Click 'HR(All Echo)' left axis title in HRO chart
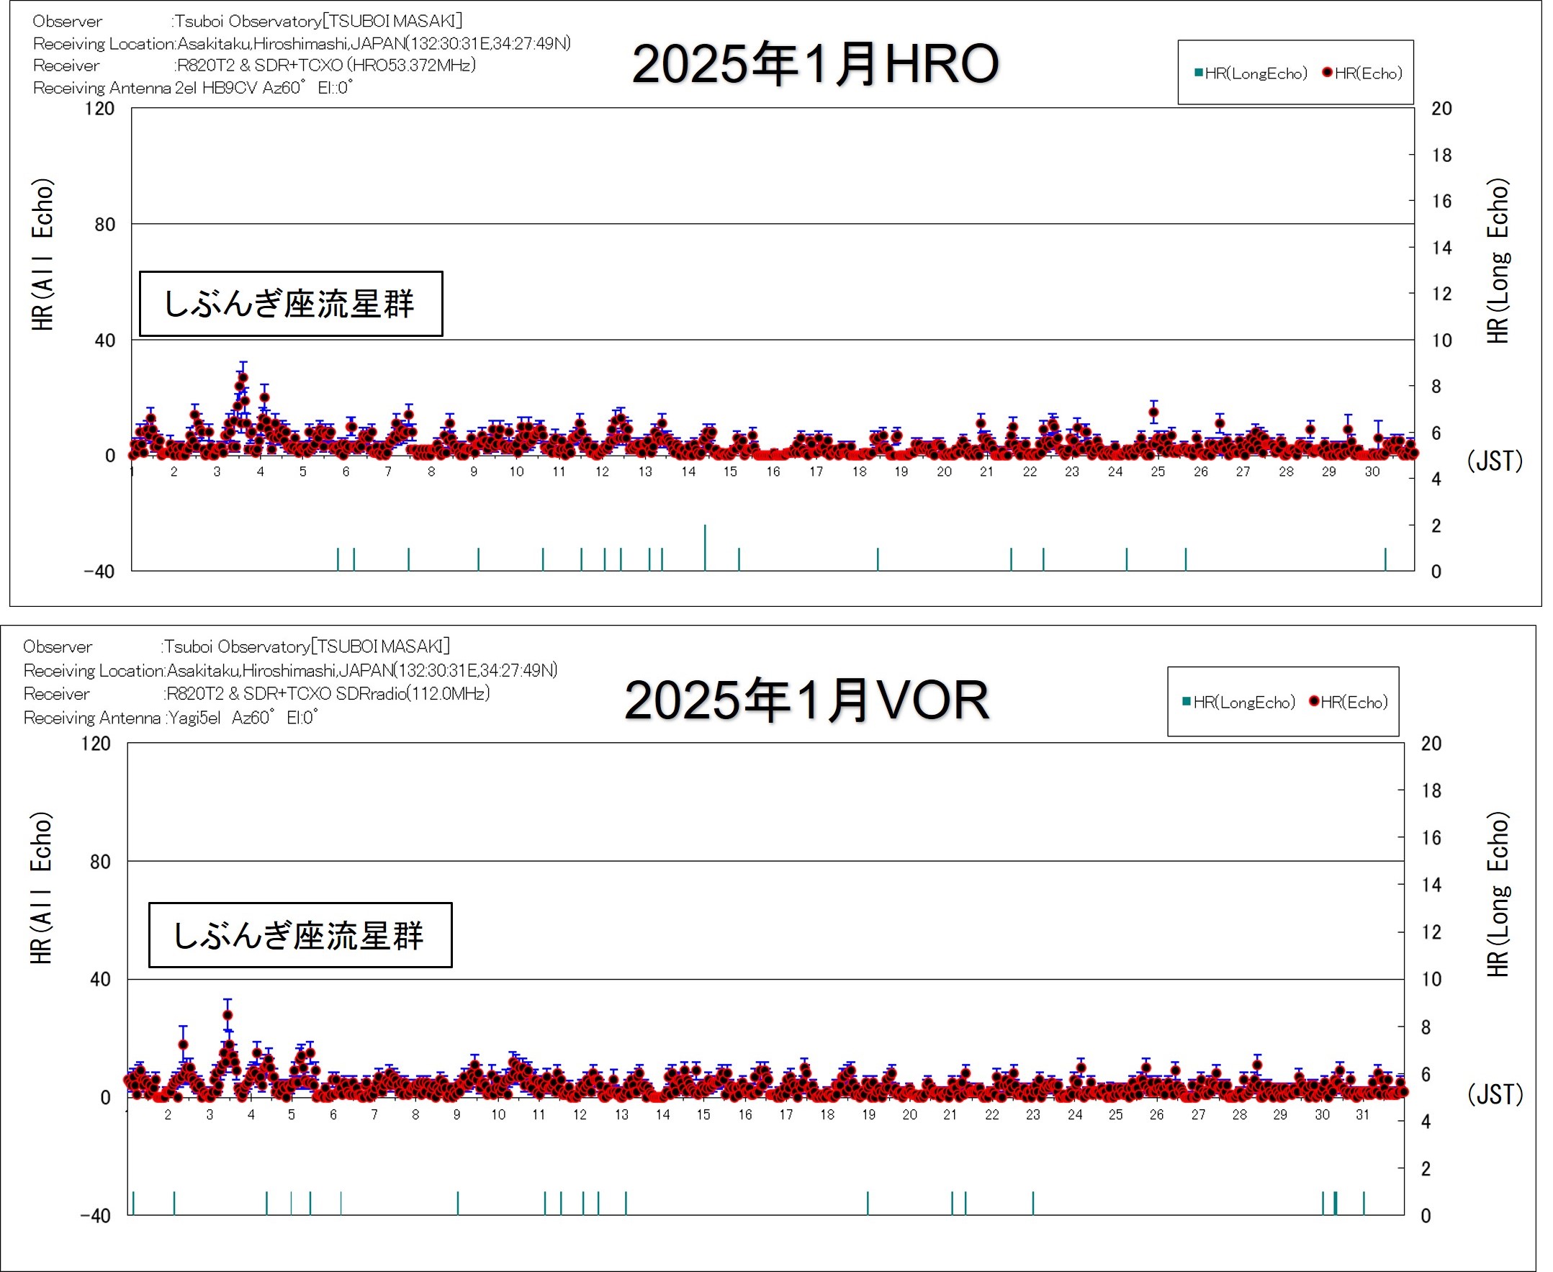The width and height of the screenshot is (1553, 1272). click(42, 254)
